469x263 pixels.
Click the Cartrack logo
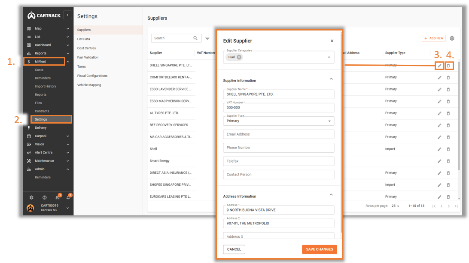click(44, 15)
